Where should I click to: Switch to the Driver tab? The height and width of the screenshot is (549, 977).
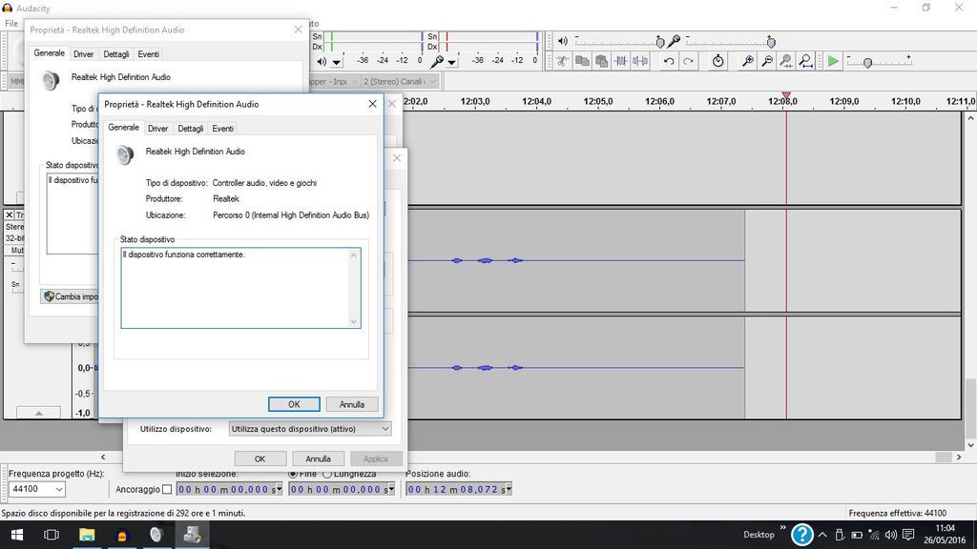point(158,129)
